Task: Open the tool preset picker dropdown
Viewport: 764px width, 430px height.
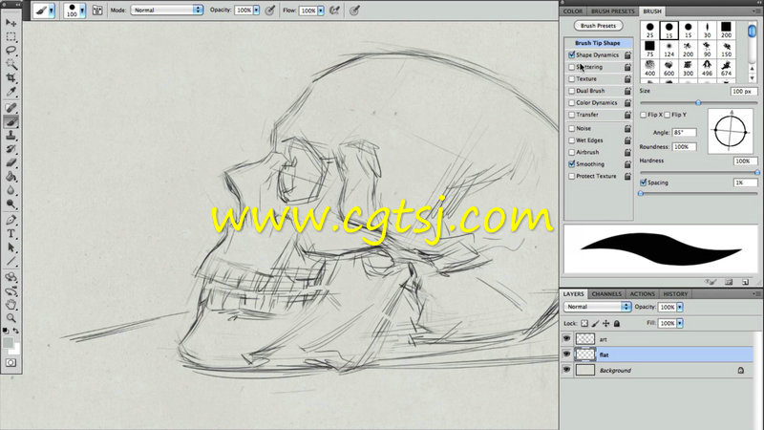Action: click(x=52, y=10)
